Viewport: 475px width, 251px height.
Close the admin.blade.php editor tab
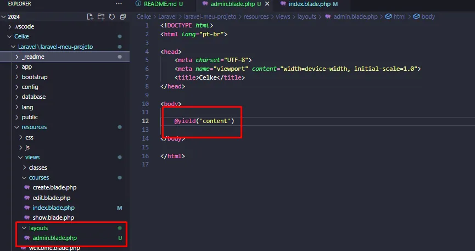(x=267, y=4)
